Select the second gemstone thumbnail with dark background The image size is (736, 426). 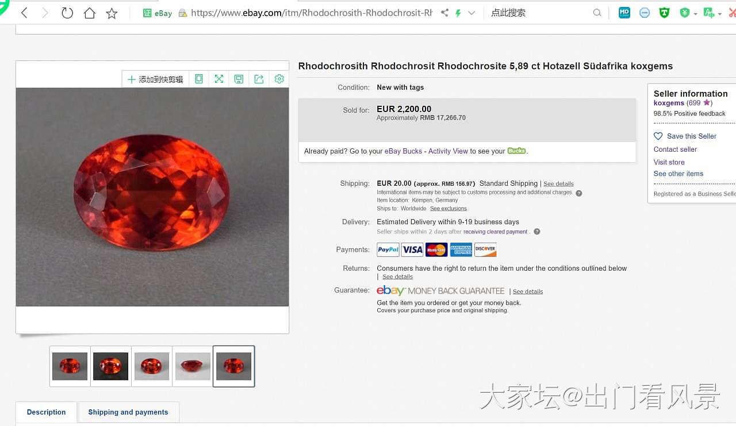pyautogui.click(x=110, y=366)
